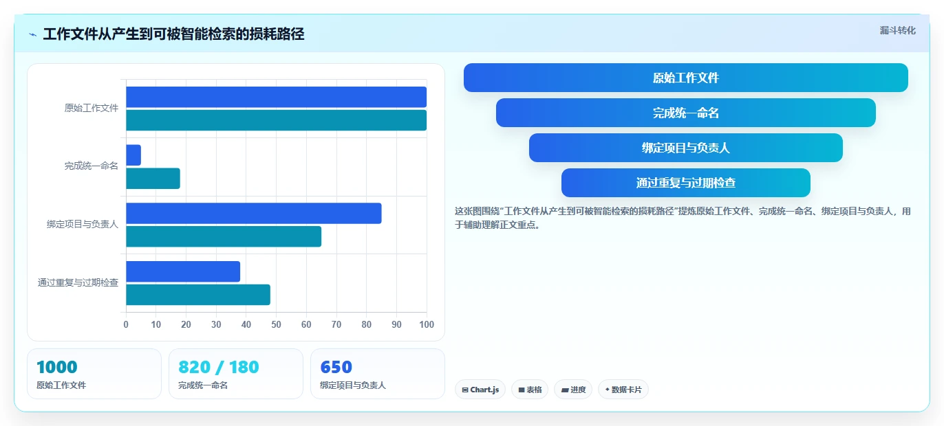Screen dimensions: 944x426
Task: Click the 1000 value in the stat card
Action: (57, 368)
